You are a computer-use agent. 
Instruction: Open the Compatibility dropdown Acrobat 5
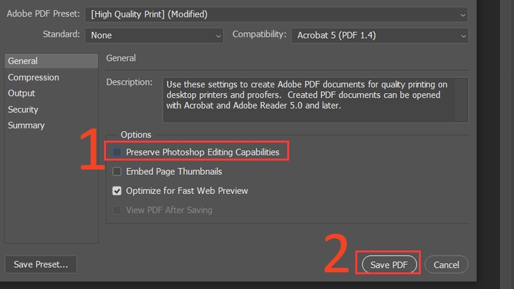click(x=380, y=35)
